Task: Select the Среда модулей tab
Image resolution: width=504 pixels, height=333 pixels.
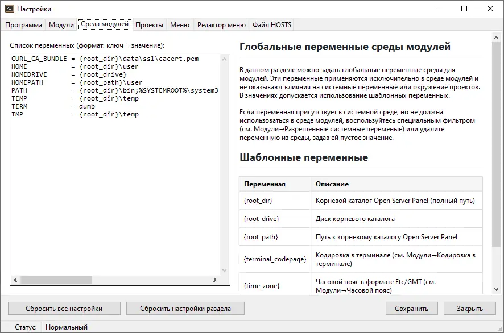Action: [x=105, y=24]
